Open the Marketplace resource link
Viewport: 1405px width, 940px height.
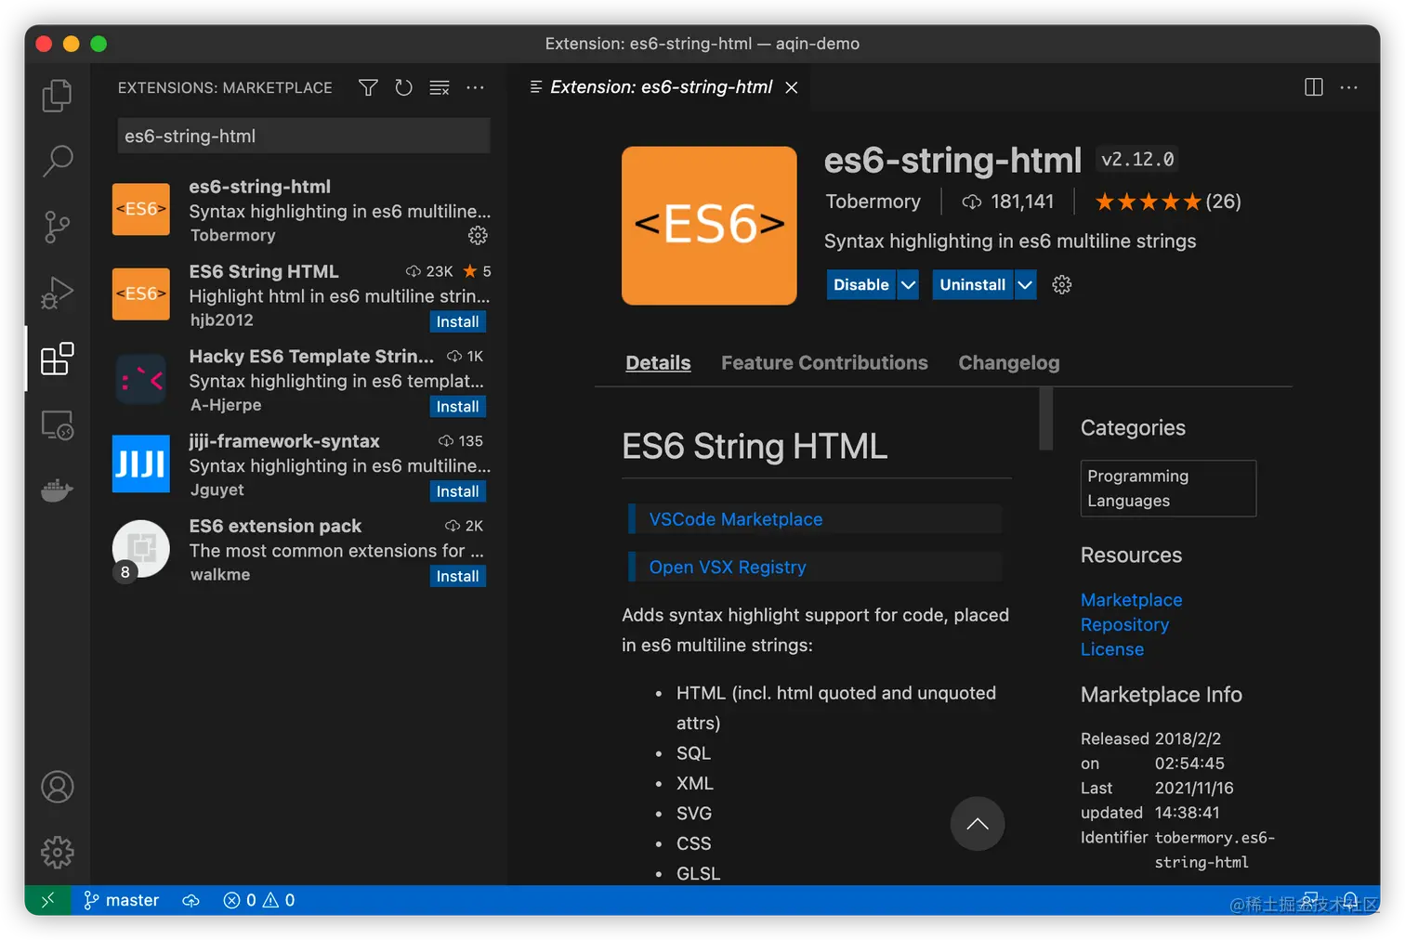pos(1131,600)
